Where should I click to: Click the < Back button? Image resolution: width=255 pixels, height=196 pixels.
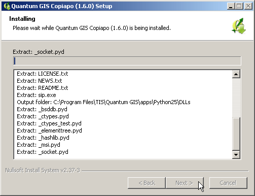[147, 183]
